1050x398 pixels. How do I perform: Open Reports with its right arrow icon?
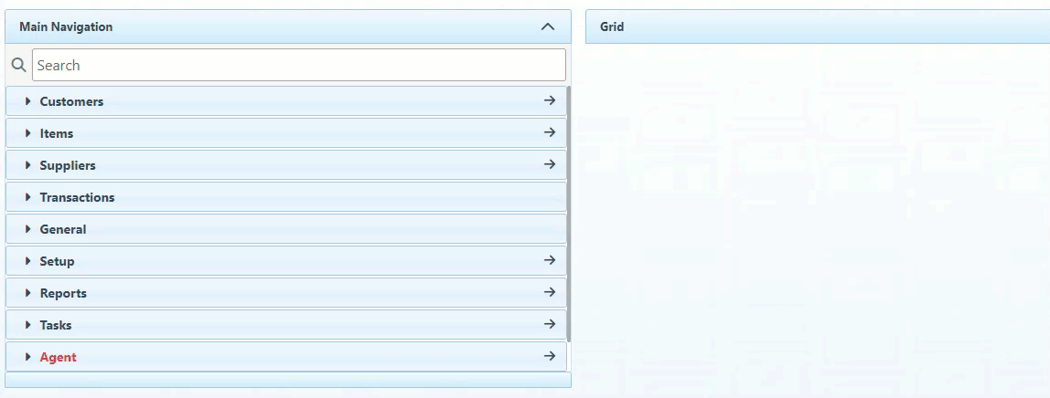point(550,292)
